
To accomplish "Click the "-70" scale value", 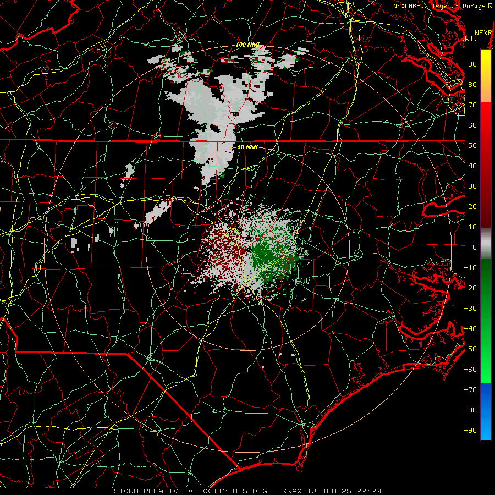I will pyautogui.click(x=470, y=390).
